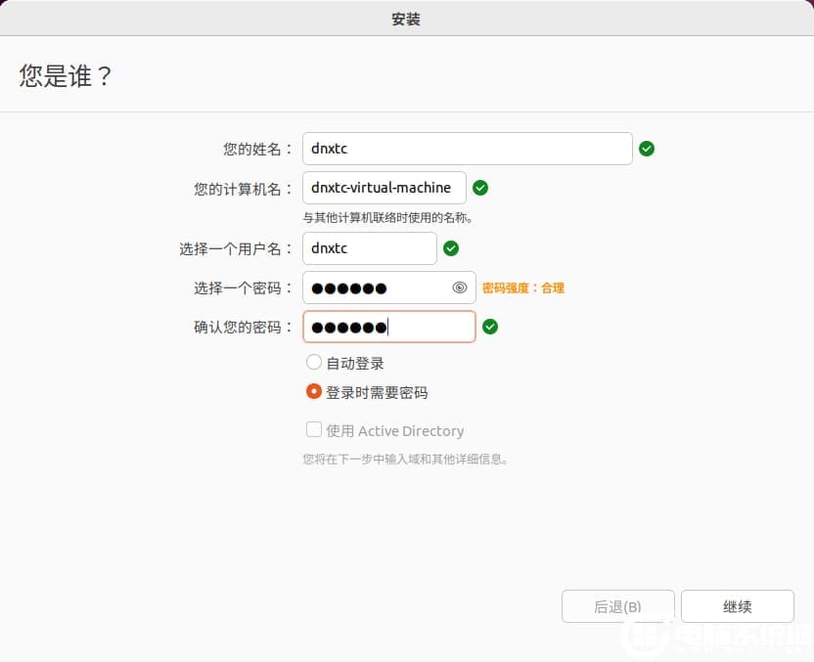Select 自动登录 automatic login option
This screenshot has width=814, height=662.
pos(314,361)
